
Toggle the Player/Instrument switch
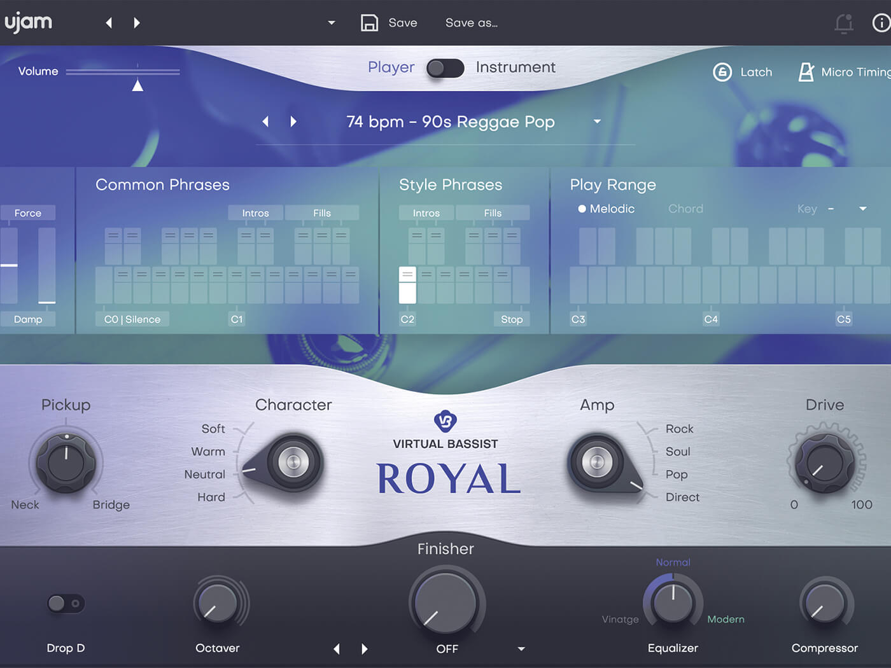(445, 68)
